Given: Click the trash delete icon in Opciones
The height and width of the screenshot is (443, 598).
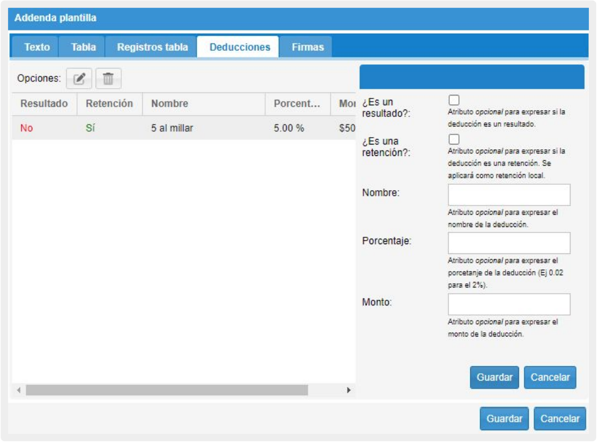Looking at the screenshot, I should pos(108,78).
